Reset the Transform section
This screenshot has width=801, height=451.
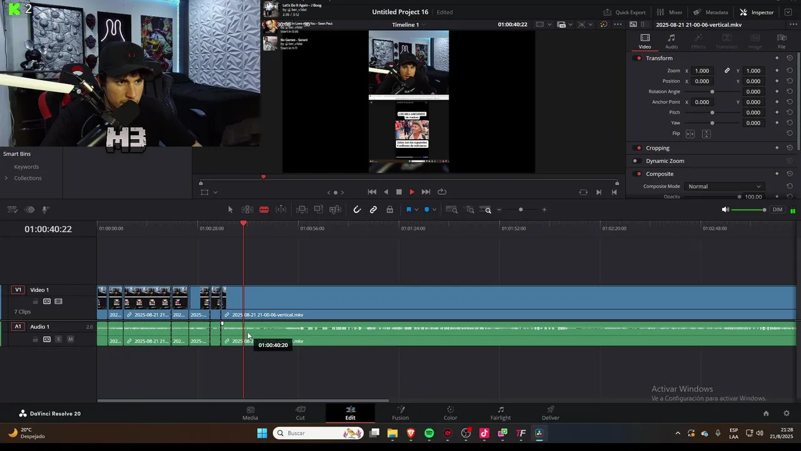click(x=790, y=58)
